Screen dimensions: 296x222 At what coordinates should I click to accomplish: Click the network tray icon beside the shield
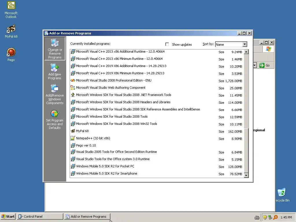[x=270, y=217]
